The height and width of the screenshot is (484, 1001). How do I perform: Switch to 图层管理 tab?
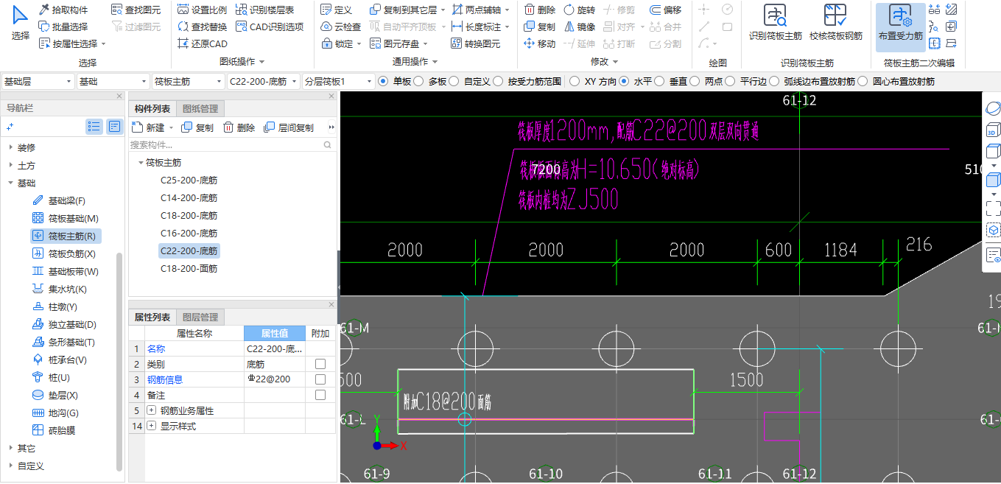[200, 318]
